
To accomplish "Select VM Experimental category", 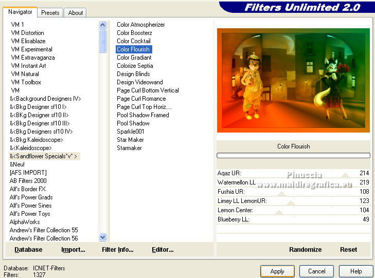I will pyautogui.click(x=31, y=49).
